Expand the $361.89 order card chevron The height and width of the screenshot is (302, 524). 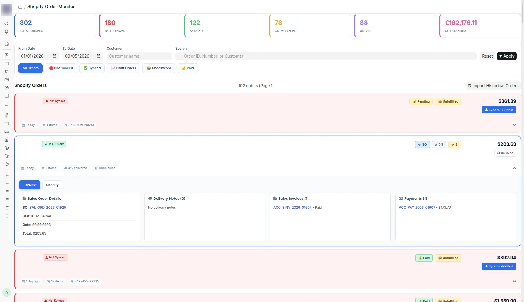[x=515, y=125]
